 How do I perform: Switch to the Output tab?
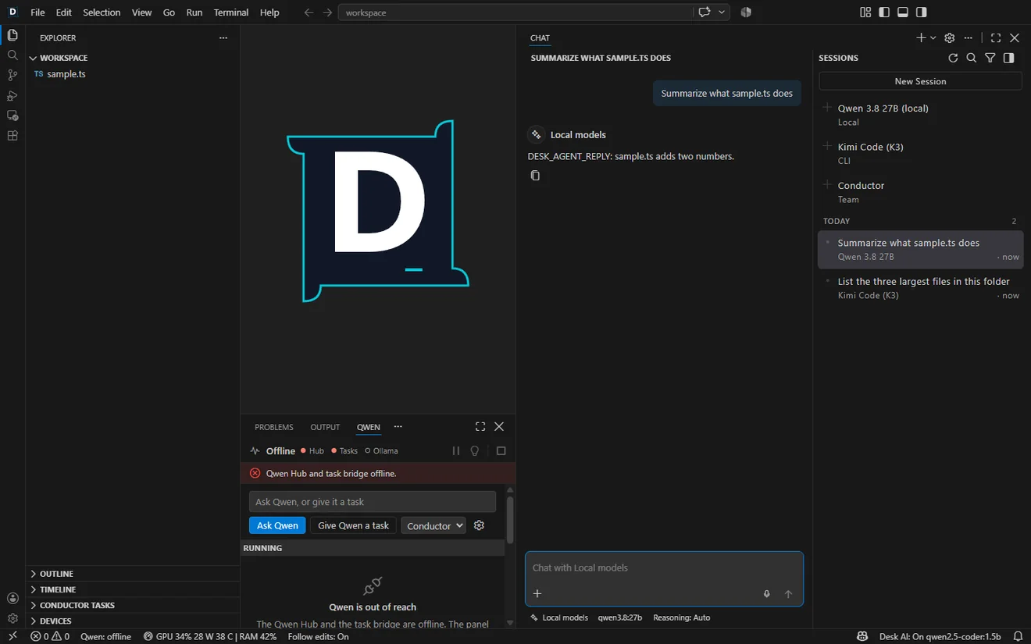tap(325, 427)
